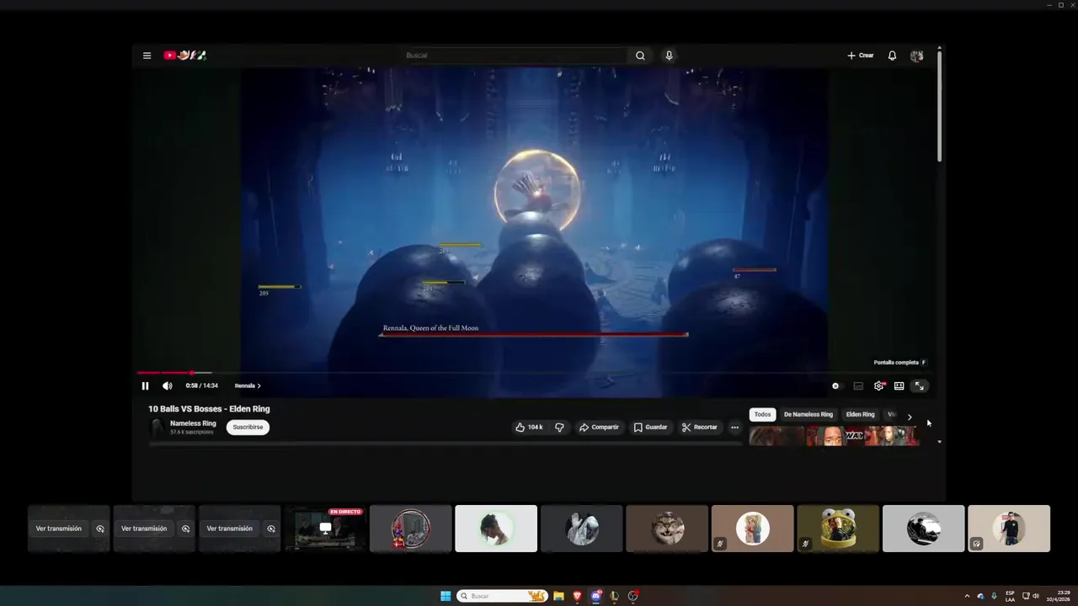Show hidden system tray icons

coord(967,596)
